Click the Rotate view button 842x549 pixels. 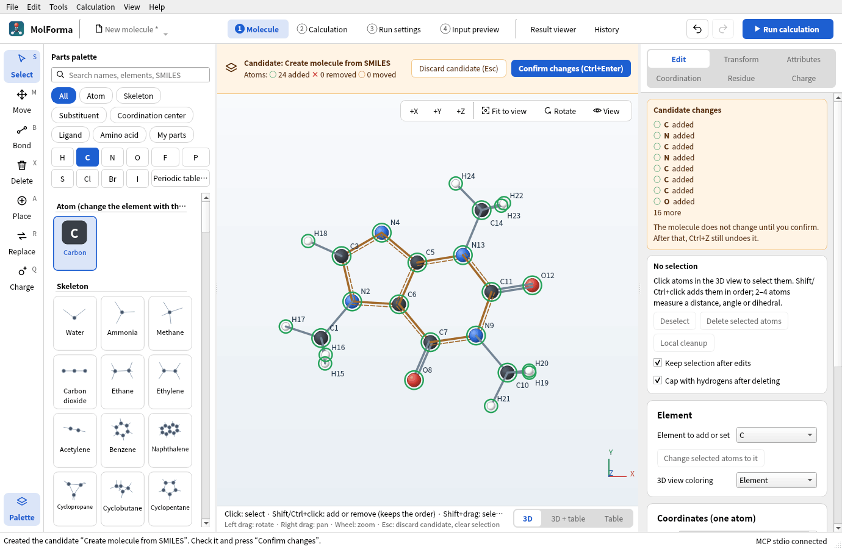pos(560,111)
